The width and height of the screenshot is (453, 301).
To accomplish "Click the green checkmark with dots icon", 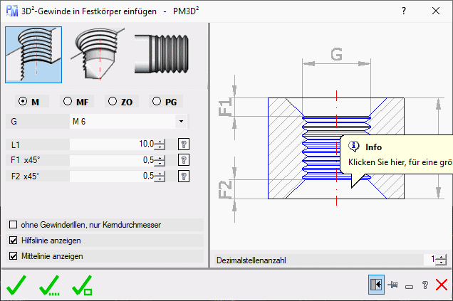I will click(49, 285).
